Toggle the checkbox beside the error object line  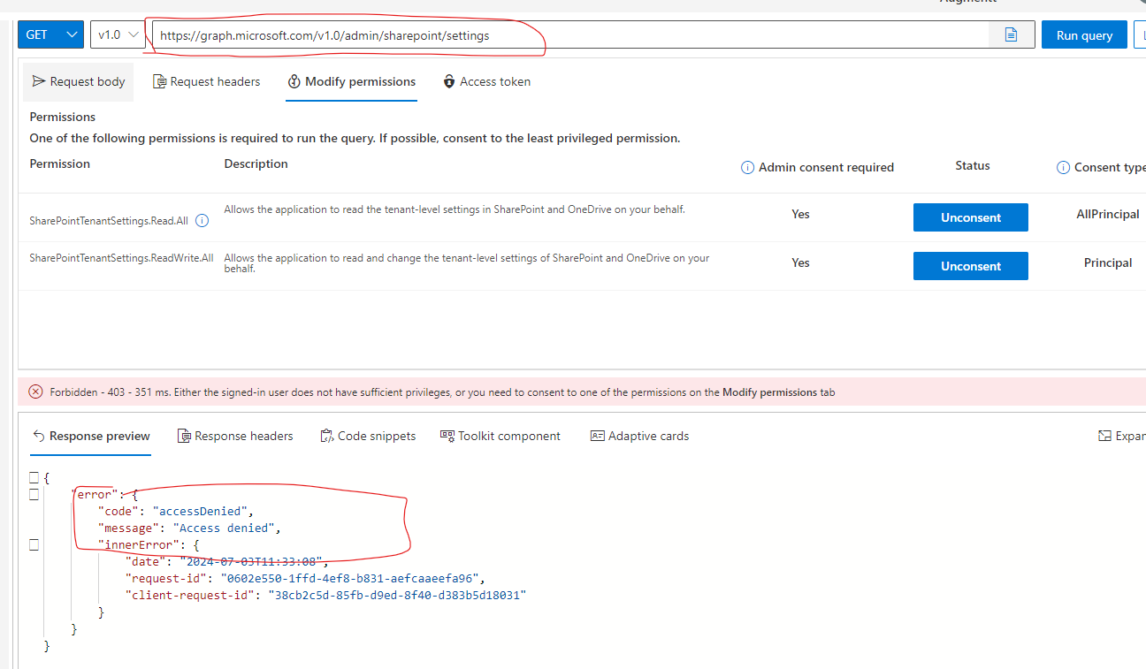click(34, 494)
